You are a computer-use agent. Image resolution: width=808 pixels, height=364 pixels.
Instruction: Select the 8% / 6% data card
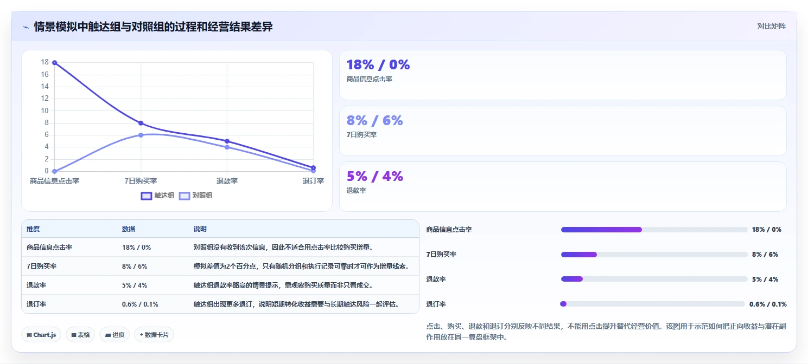click(563, 131)
